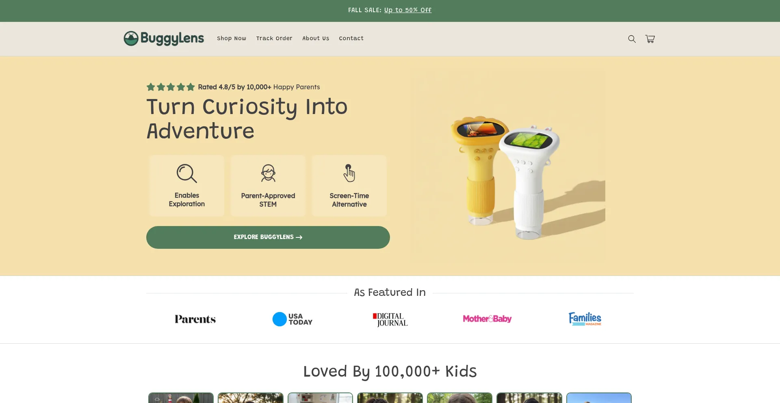
Task: Click the Mother&Baby logo
Action: 487,319
